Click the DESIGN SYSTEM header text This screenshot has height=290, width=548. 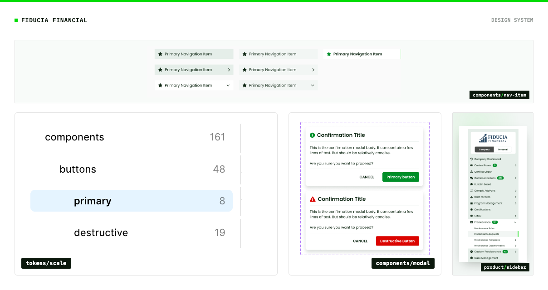(x=512, y=20)
